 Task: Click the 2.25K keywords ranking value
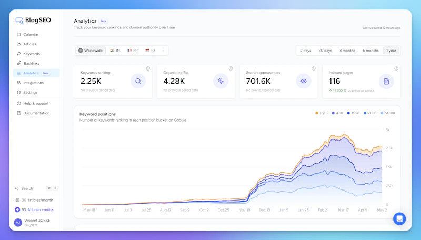tap(91, 81)
